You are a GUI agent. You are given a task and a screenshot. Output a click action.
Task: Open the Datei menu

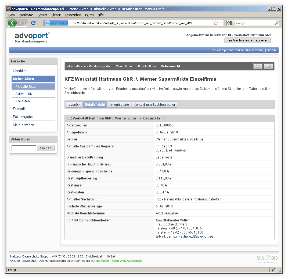pos(12,15)
